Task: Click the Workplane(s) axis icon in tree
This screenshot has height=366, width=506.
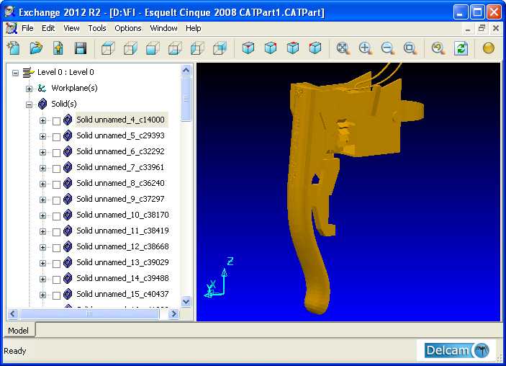Action: tap(42, 88)
